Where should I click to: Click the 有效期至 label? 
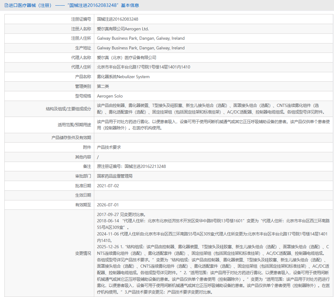(x=83, y=205)
